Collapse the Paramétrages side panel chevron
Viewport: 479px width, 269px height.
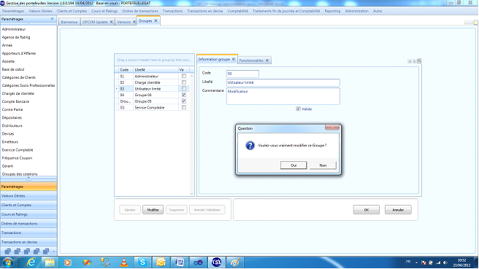53,19
